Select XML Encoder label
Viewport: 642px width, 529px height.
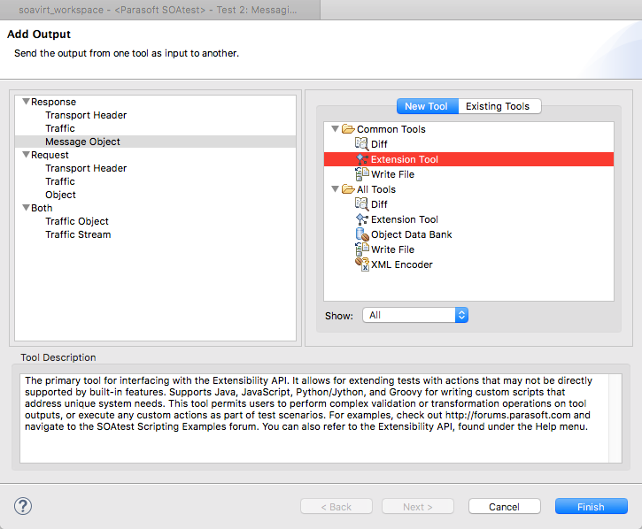point(402,264)
